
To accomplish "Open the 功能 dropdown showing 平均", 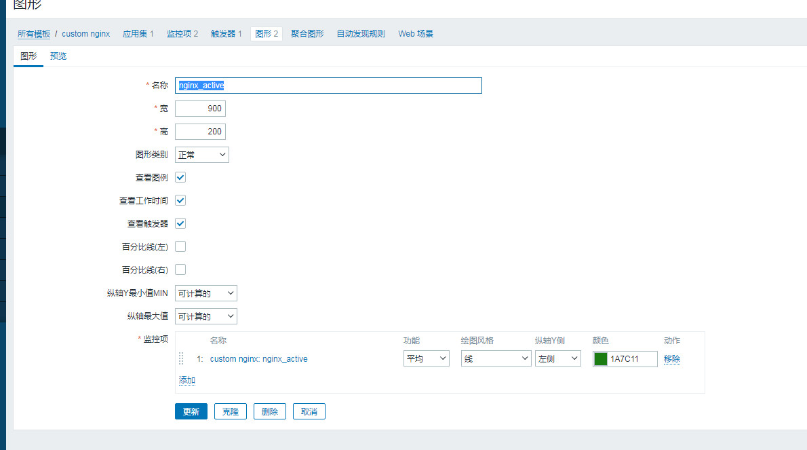I will (x=426, y=358).
